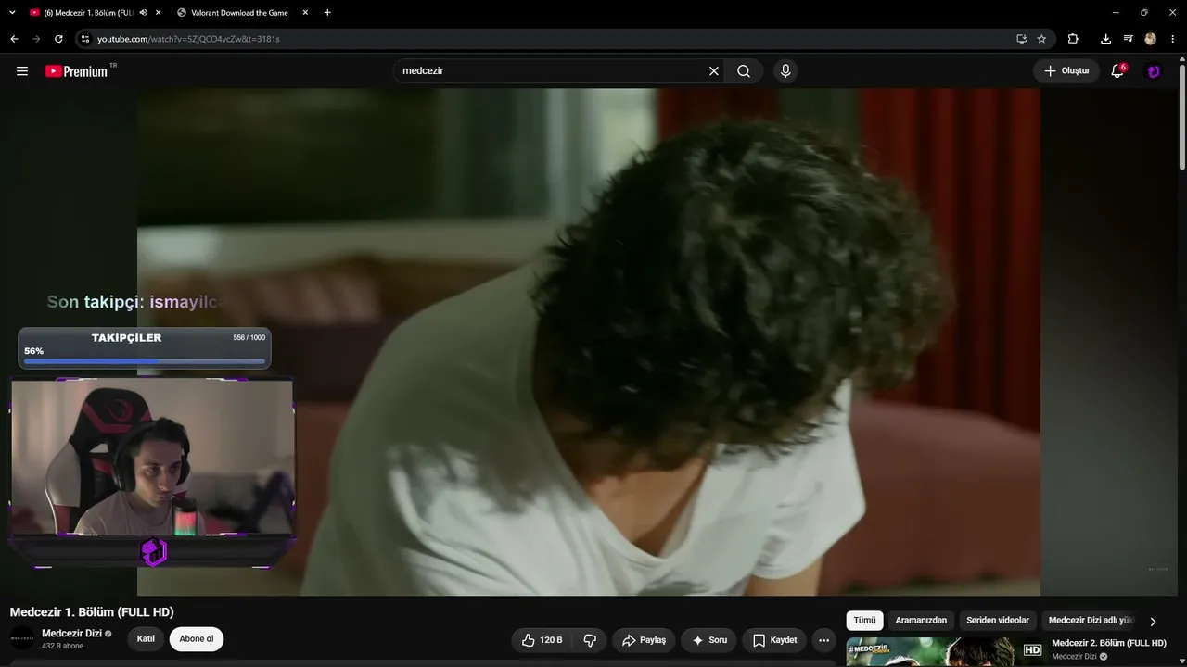Switch to Valorant Download the Game tab

click(x=239, y=13)
